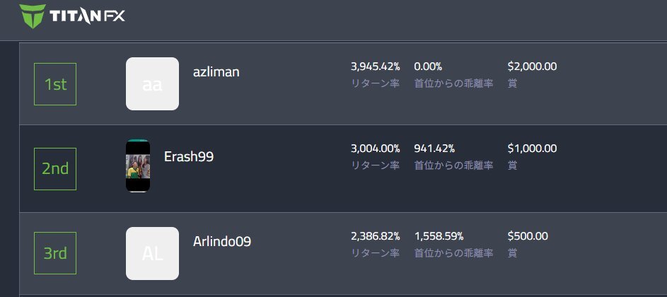Click the Erash99 username
Viewport: 667px width, 297px height.
(189, 156)
